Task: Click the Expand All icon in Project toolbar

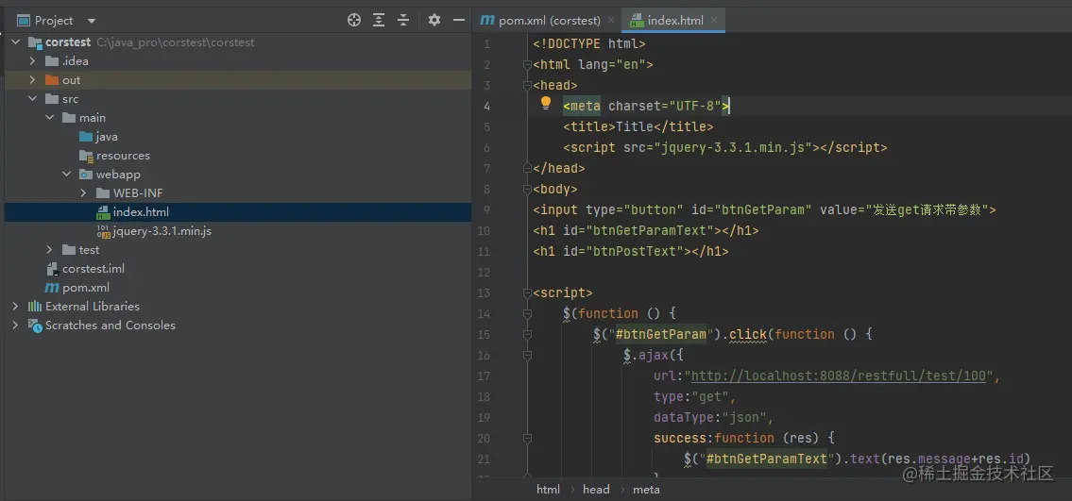Action: pyautogui.click(x=379, y=21)
